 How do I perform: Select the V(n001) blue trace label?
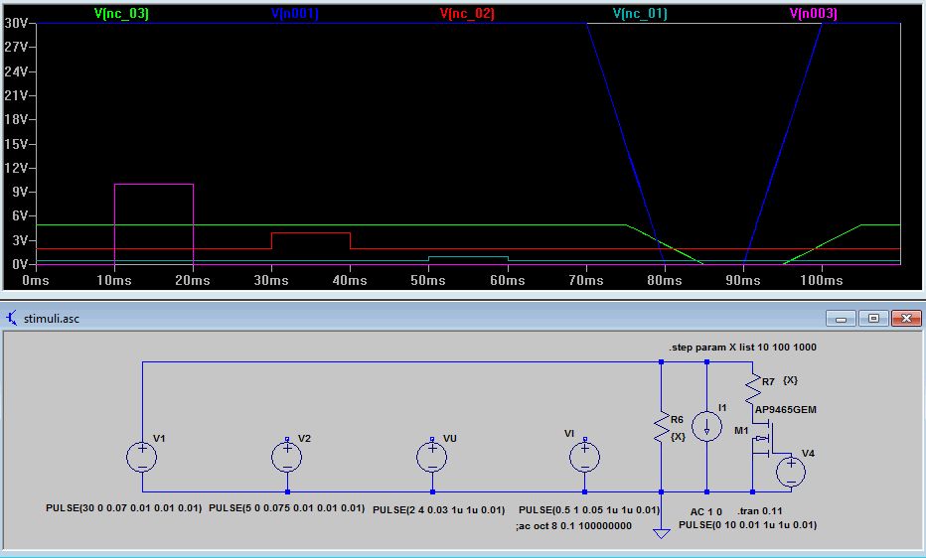(x=294, y=14)
